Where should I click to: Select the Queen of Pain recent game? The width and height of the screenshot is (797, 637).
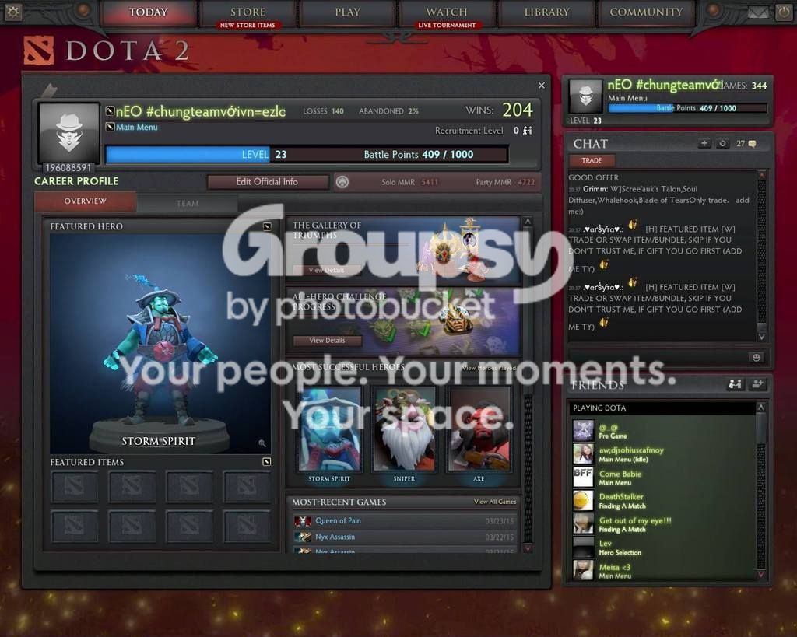405,520
